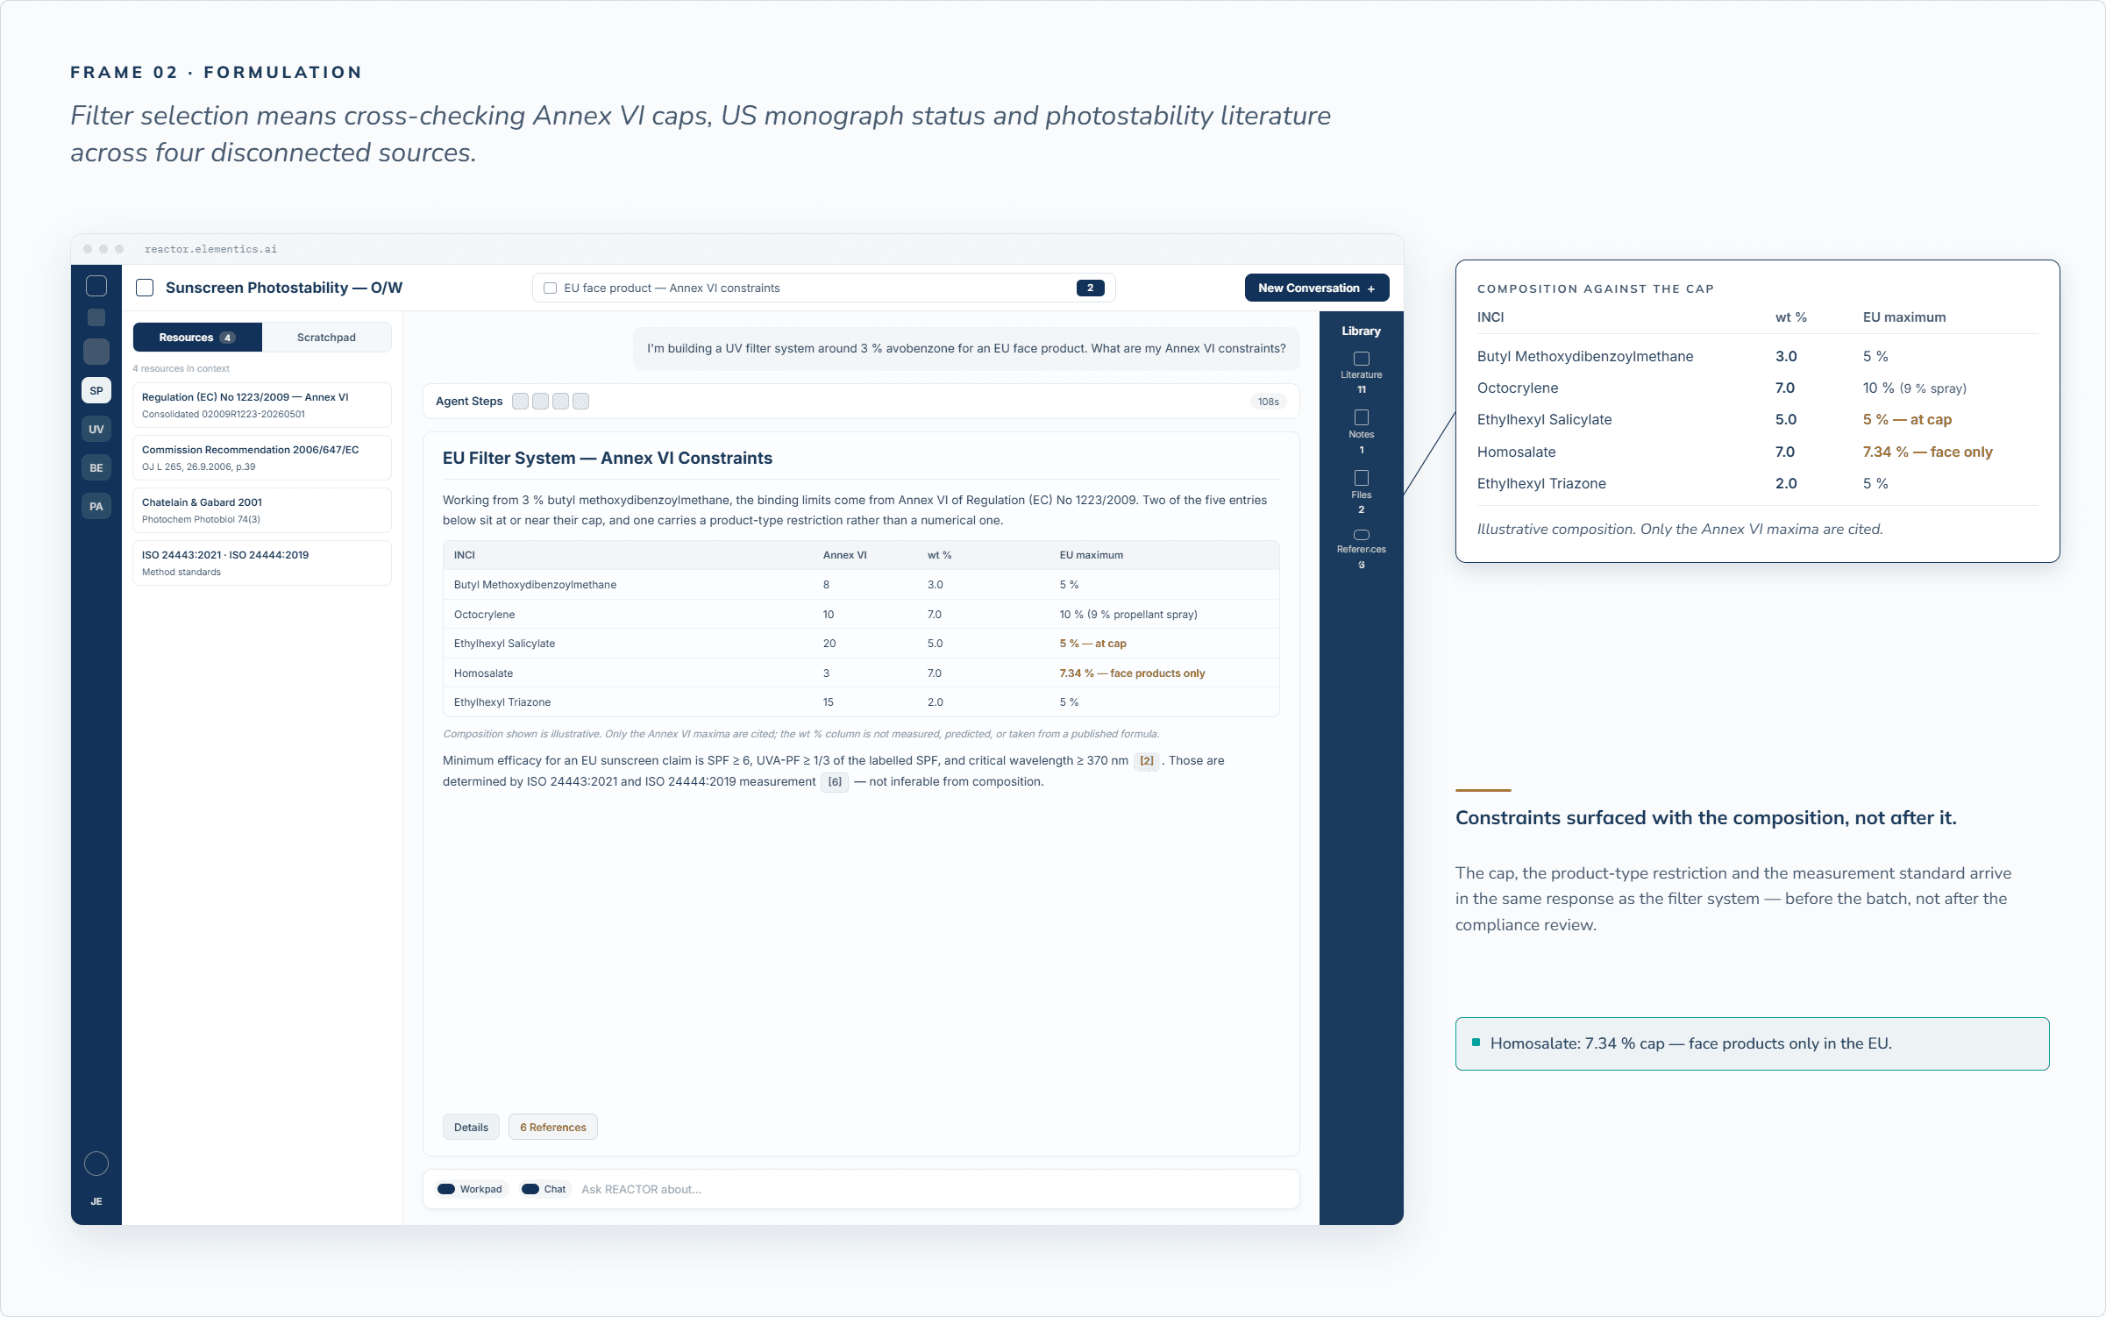
Task: Click the 'Ask REACTOR about...' input field
Action: (x=934, y=1189)
